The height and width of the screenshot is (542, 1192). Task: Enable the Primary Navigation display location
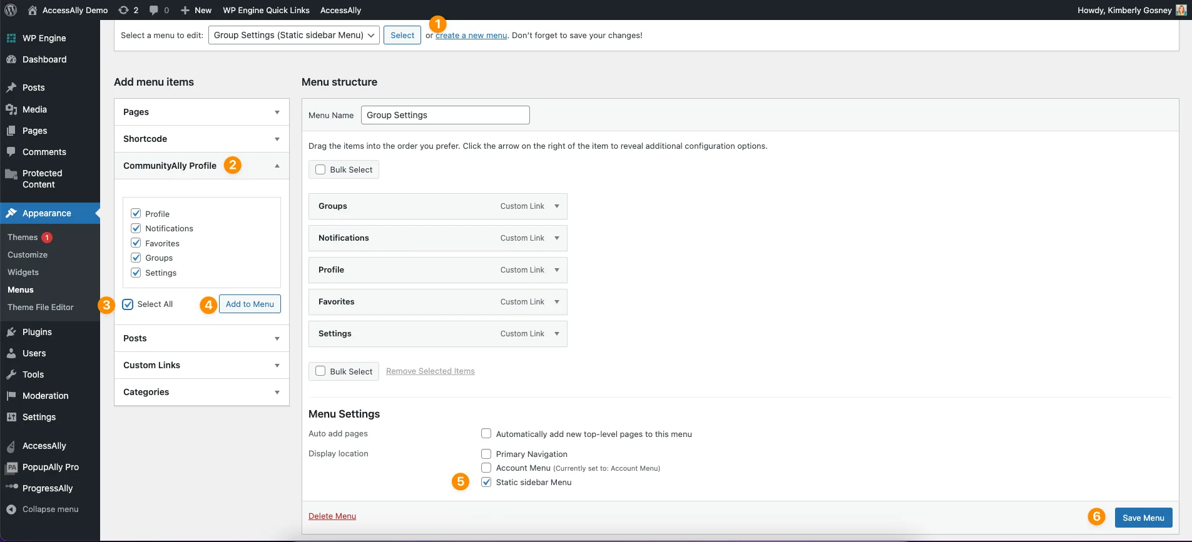click(x=486, y=454)
